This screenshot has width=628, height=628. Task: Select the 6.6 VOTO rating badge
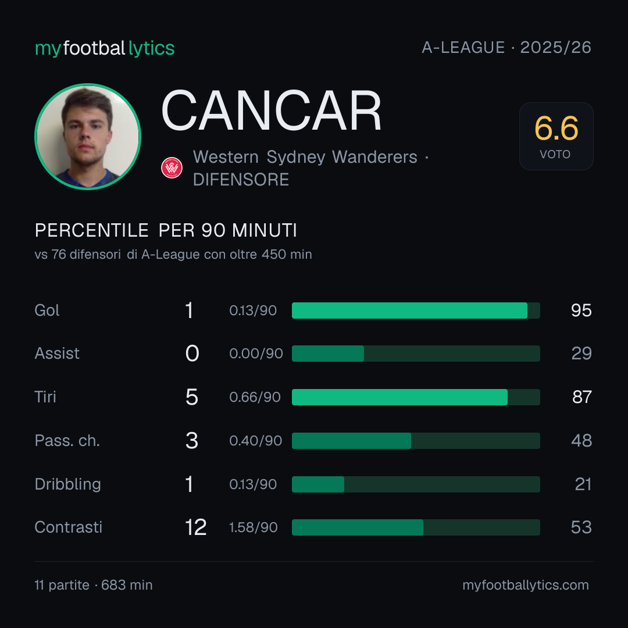click(x=556, y=136)
